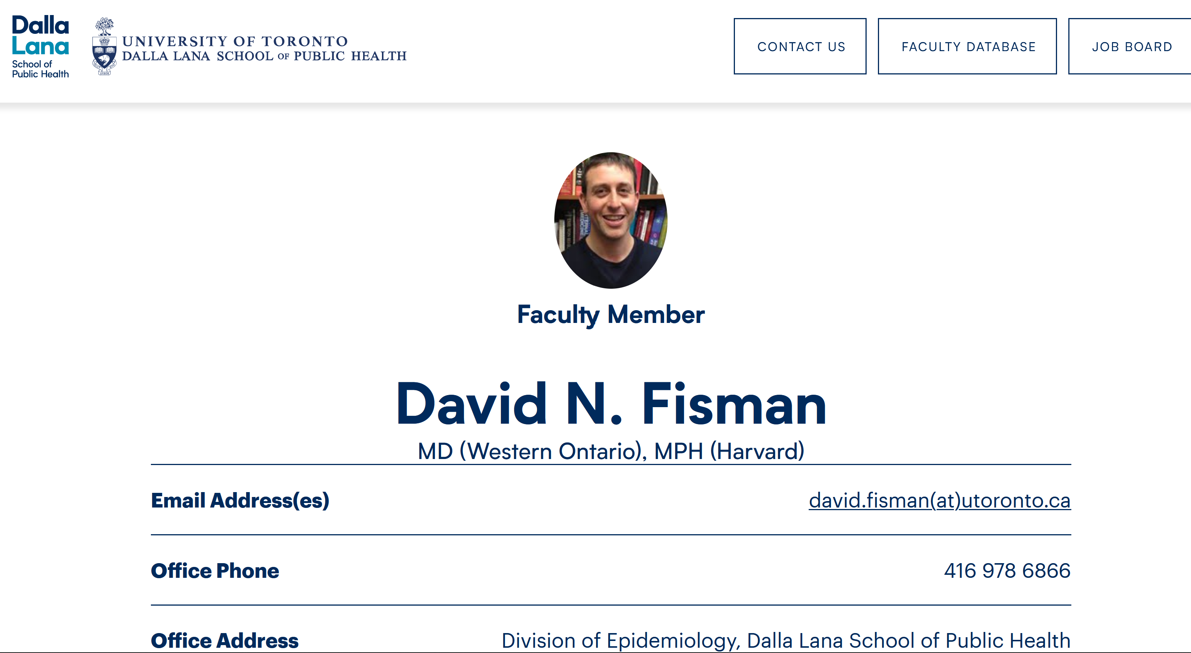Click the Dalla Lana School of Public Health logo

40,47
